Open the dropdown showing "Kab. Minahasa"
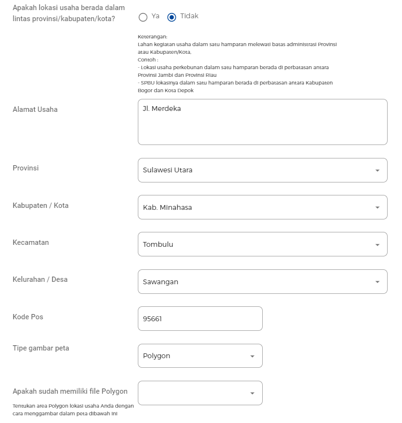Screen dimensions: 402x423 pos(263,207)
